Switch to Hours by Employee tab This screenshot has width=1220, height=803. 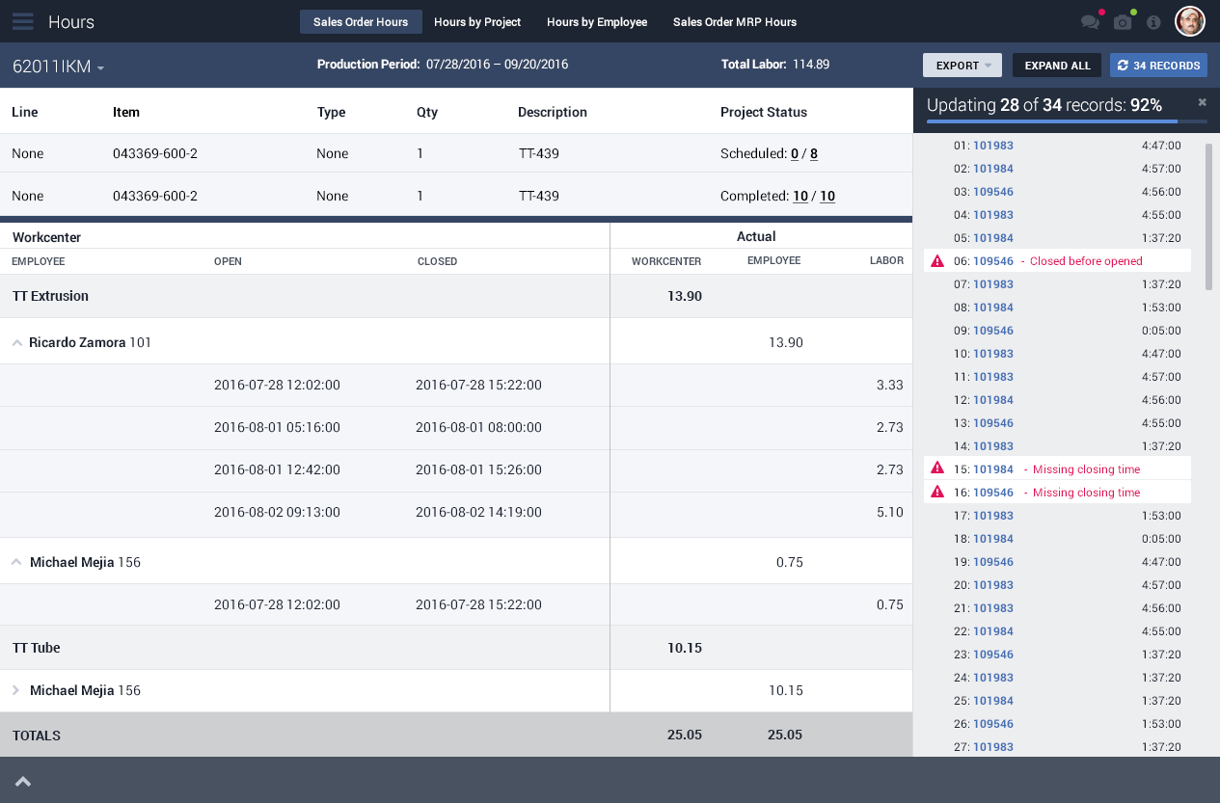point(596,22)
